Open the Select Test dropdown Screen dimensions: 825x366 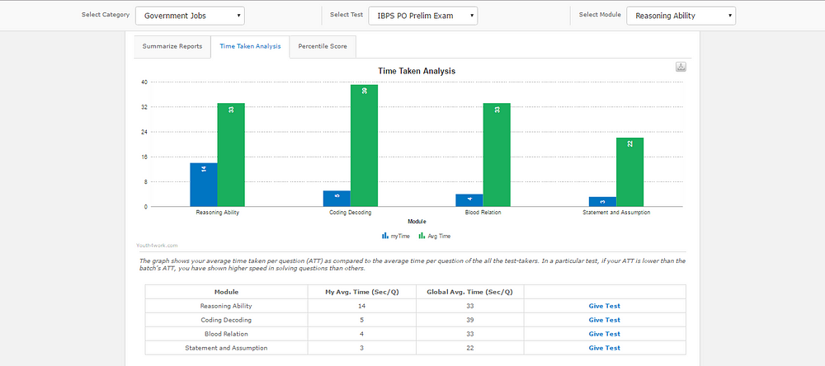(423, 16)
